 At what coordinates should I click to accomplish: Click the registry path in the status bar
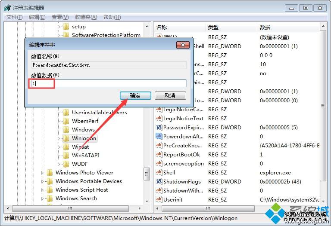coord(121,218)
